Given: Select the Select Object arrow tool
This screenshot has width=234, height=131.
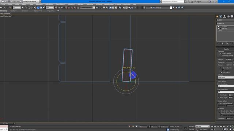Looking at the screenshot, I should [23, 8].
